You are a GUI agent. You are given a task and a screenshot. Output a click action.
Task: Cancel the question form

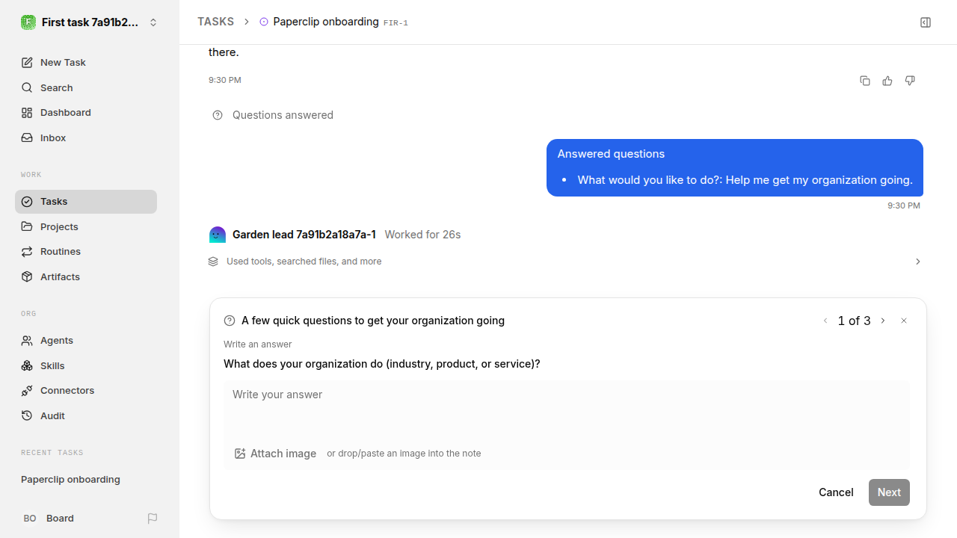pyautogui.click(x=836, y=492)
